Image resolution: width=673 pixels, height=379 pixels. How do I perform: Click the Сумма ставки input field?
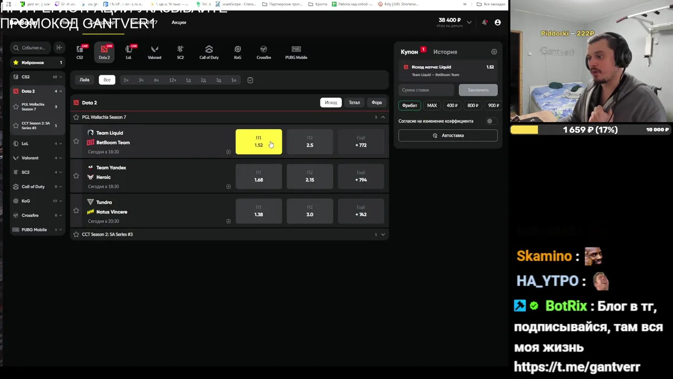(x=426, y=90)
